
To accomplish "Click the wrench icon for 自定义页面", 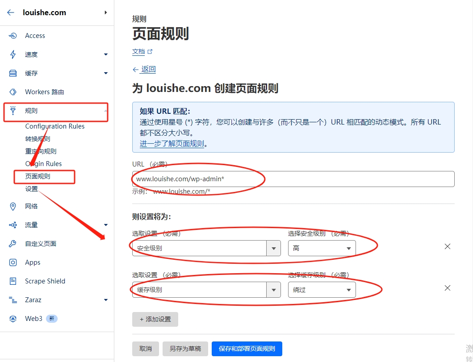I will [13, 244].
